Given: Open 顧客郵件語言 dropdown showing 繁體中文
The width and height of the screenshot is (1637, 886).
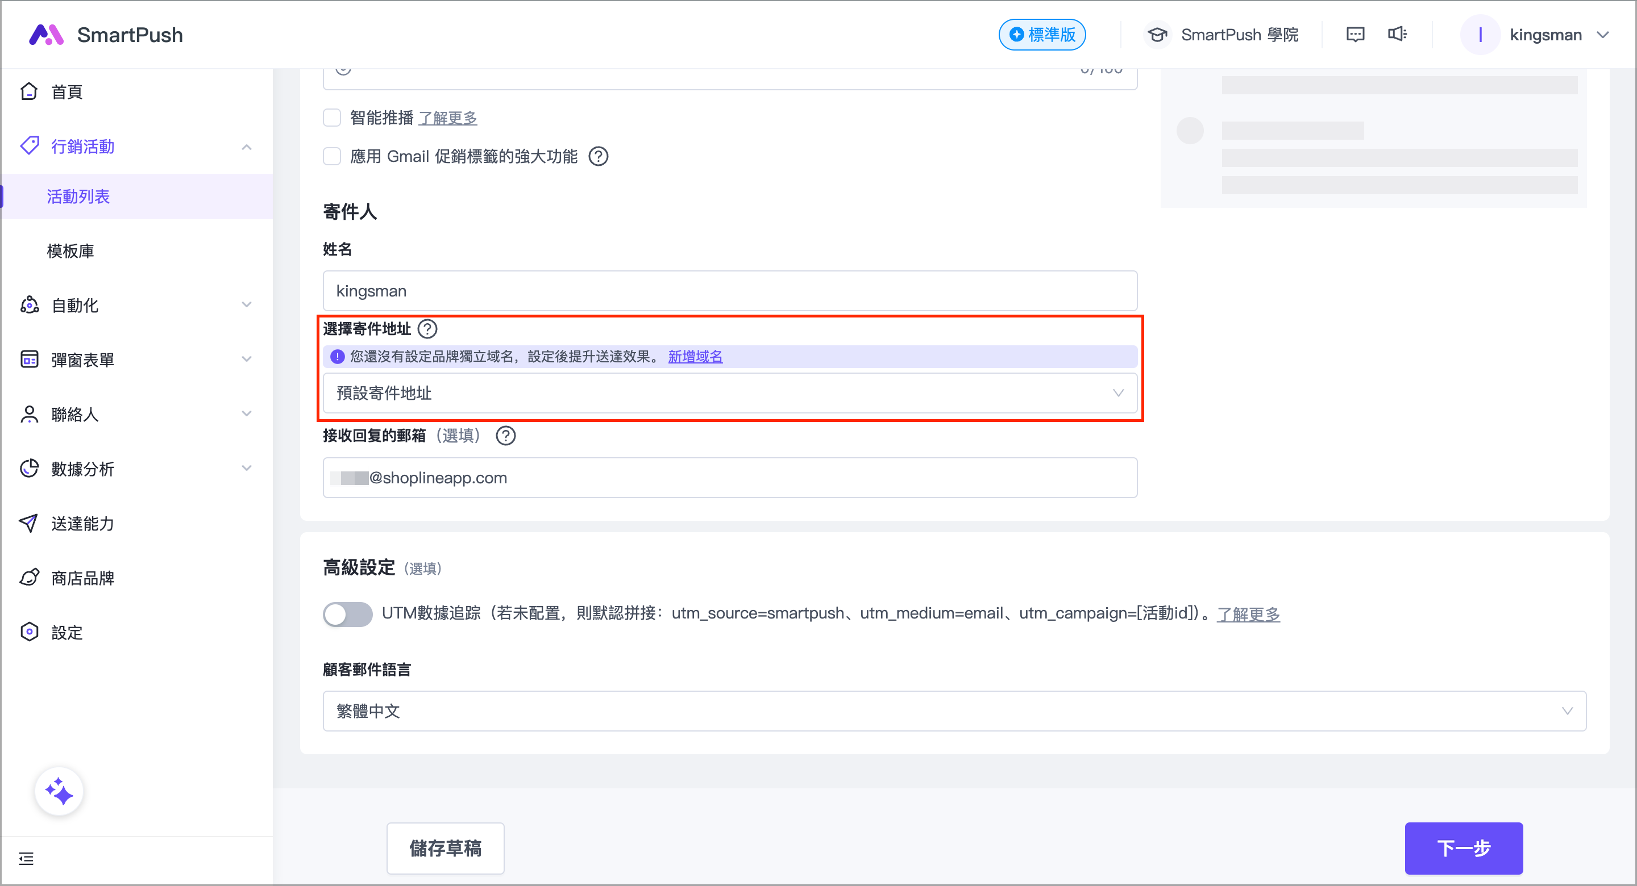Looking at the screenshot, I should tap(953, 711).
